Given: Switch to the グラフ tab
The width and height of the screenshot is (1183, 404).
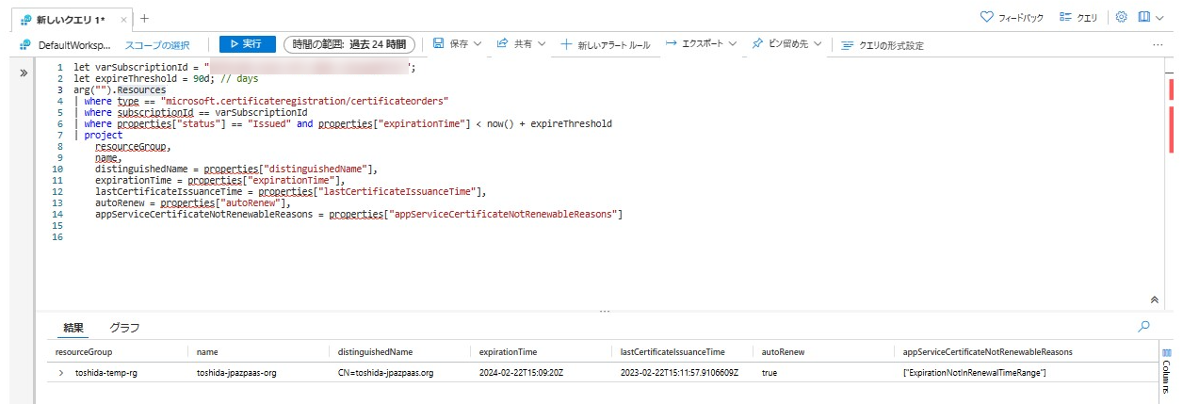Looking at the screenshot, I should [124, 328].
